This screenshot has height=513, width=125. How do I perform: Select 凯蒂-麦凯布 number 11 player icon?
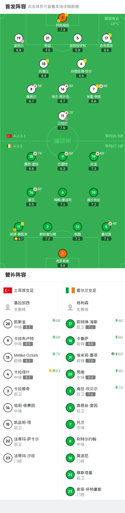19,227
